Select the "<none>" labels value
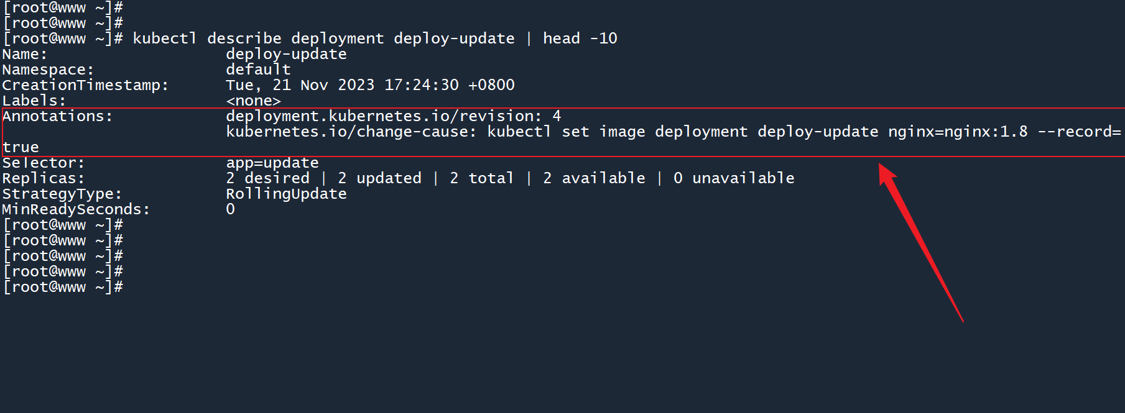This screenshot has width=1125, height=413. [x=253, y=101]
